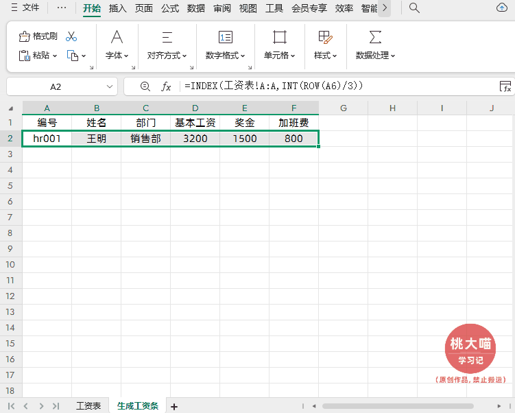The image size is (515, 413).
Task: Click the Copy pages icon
Action: click(x=73, y=56)
